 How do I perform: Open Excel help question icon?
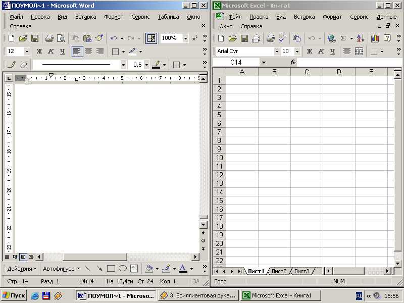pos(387,38)
